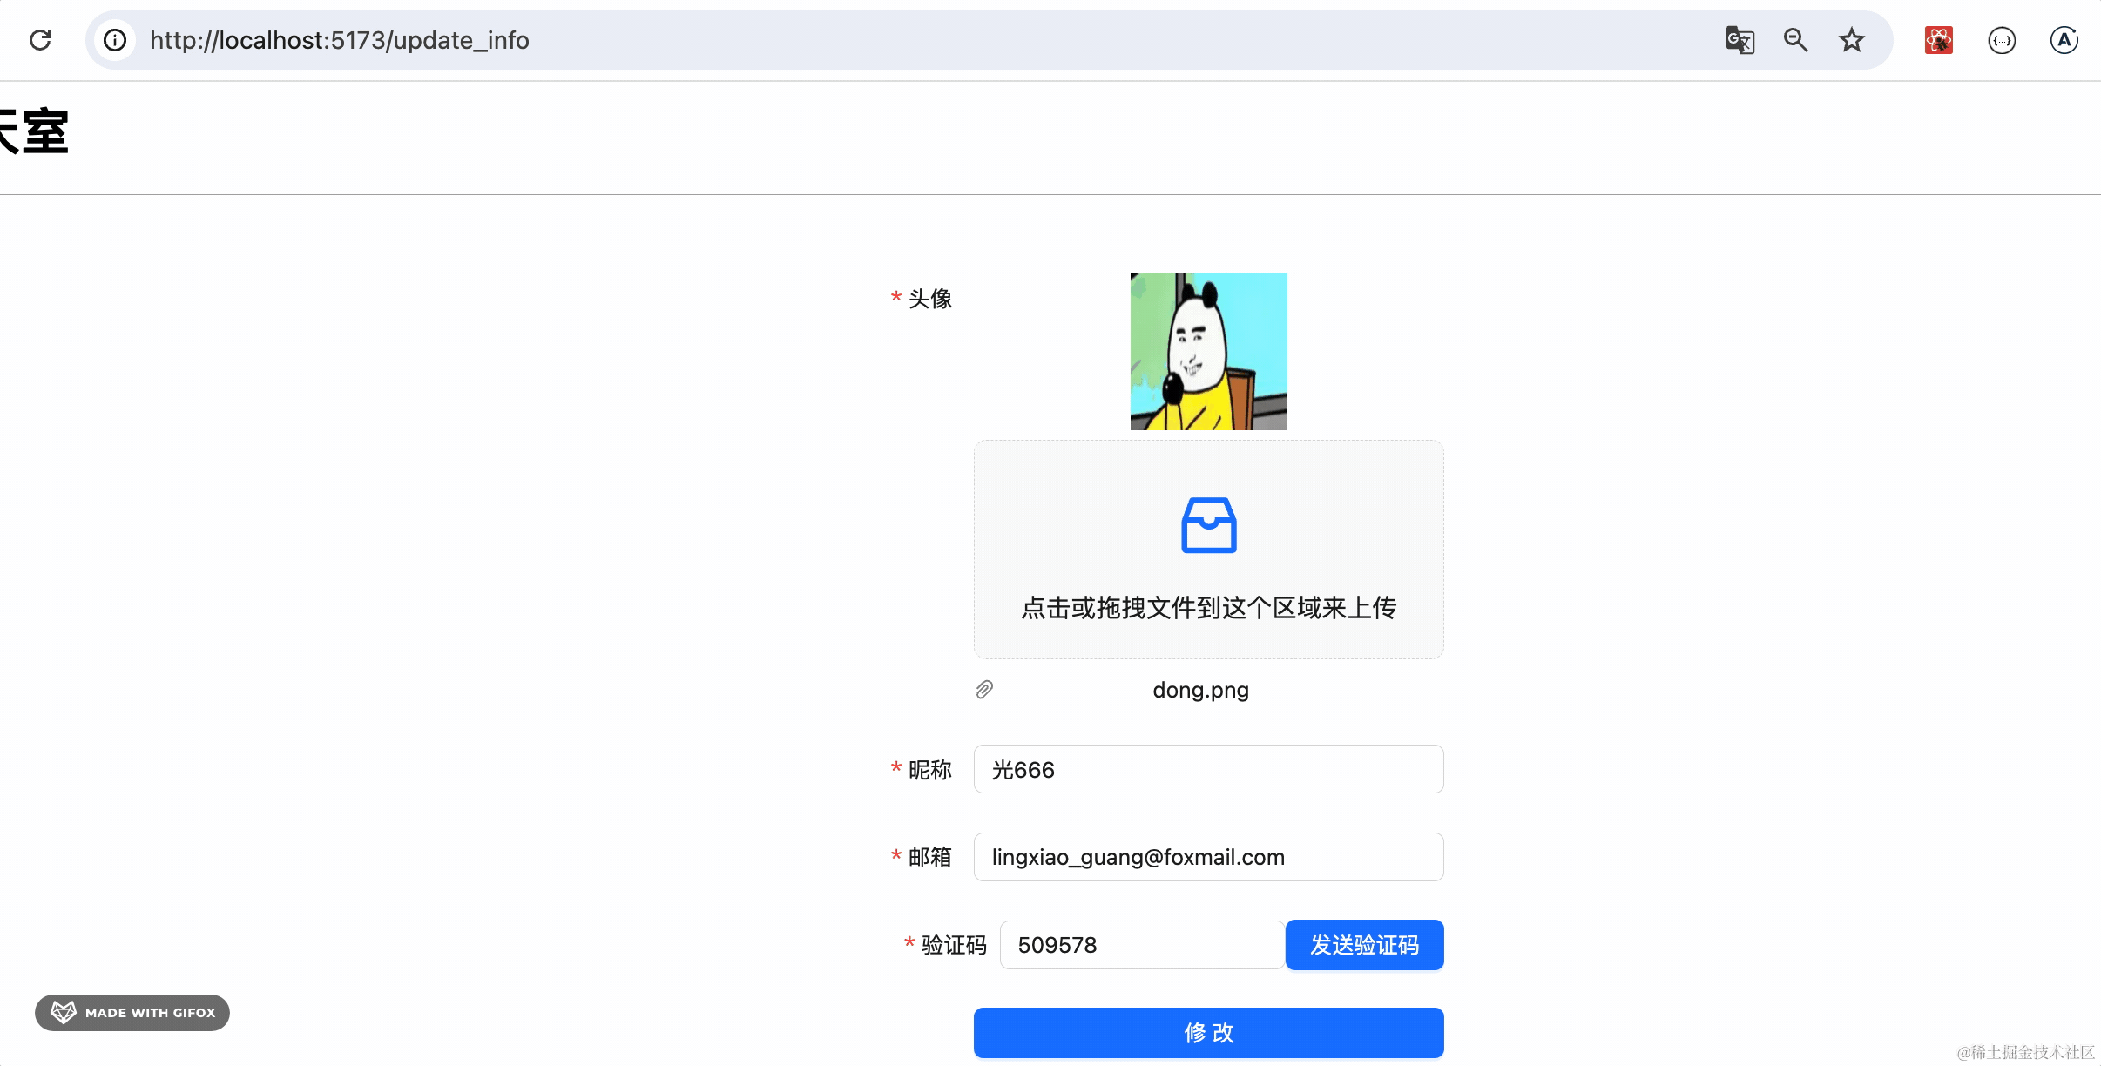Viewport: 2101px width, 1066px height.
Task: Focus the 昵称 nickname input field
Action: (1208, 769)
